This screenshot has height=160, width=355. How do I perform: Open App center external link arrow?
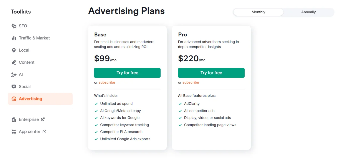pyautogui.click(x=44, y=132)
